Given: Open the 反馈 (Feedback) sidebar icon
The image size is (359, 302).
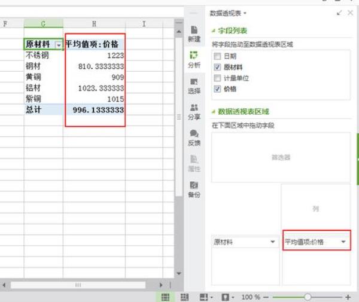Looking at the screenshot, I should point(194,138).
